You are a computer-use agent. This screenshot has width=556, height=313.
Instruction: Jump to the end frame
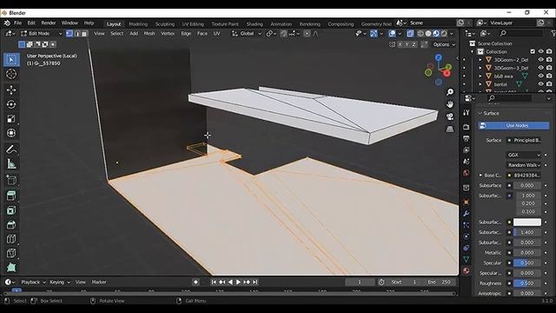click(x=255, y=282)
